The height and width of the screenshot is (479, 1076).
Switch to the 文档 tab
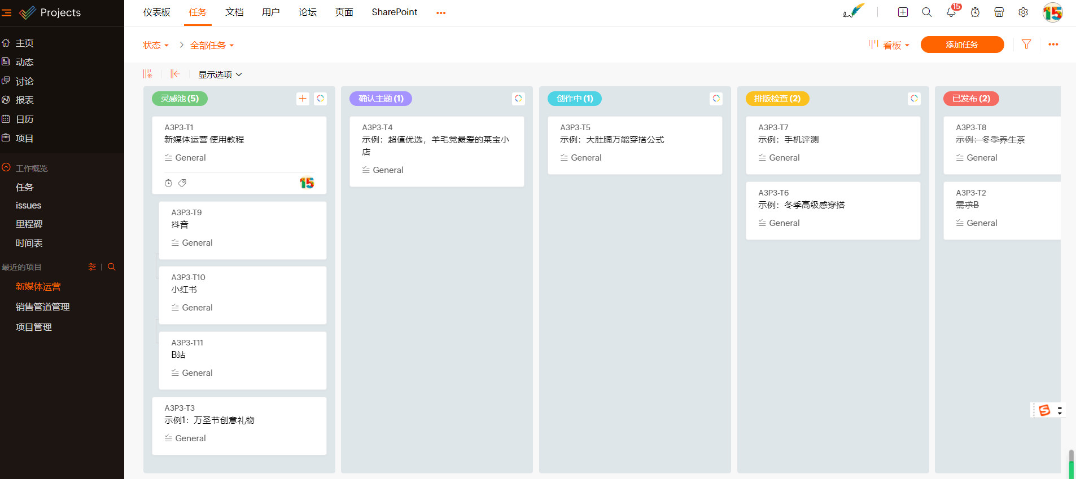(234, 12)
